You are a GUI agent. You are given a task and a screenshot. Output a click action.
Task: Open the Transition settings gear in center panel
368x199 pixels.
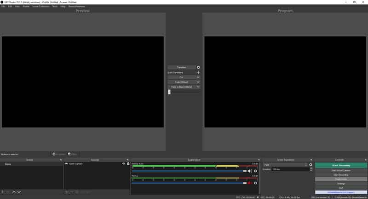pos(198,67)
